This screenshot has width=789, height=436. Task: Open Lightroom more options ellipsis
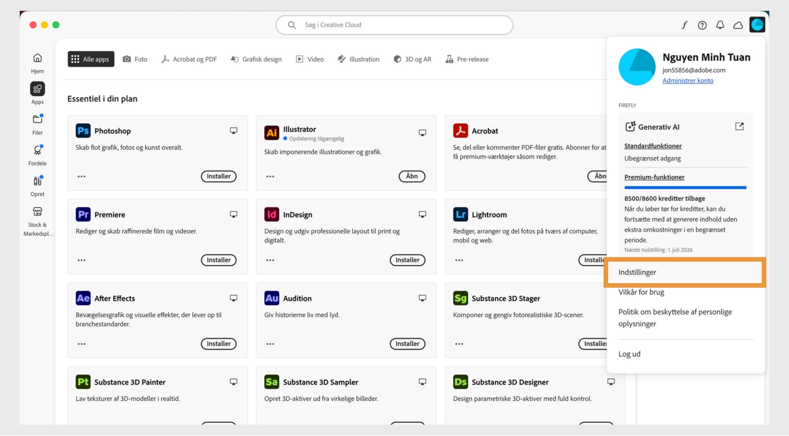point(459,260)
